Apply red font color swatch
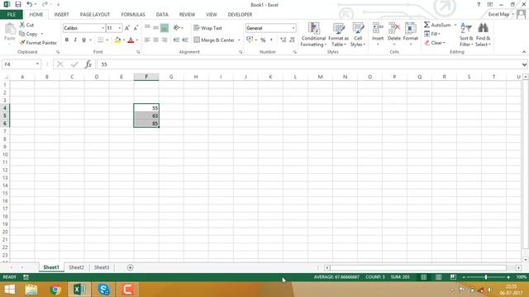Viewport: 529px width, 297px height. point(131,40)
